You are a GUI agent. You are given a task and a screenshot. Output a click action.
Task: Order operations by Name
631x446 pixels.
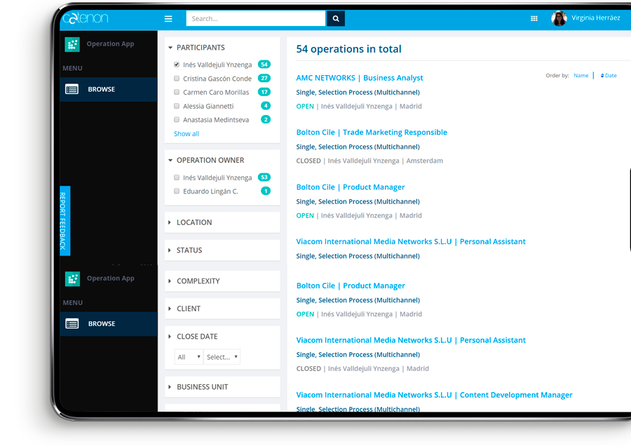pyautogui.click(x=581, y=76)
